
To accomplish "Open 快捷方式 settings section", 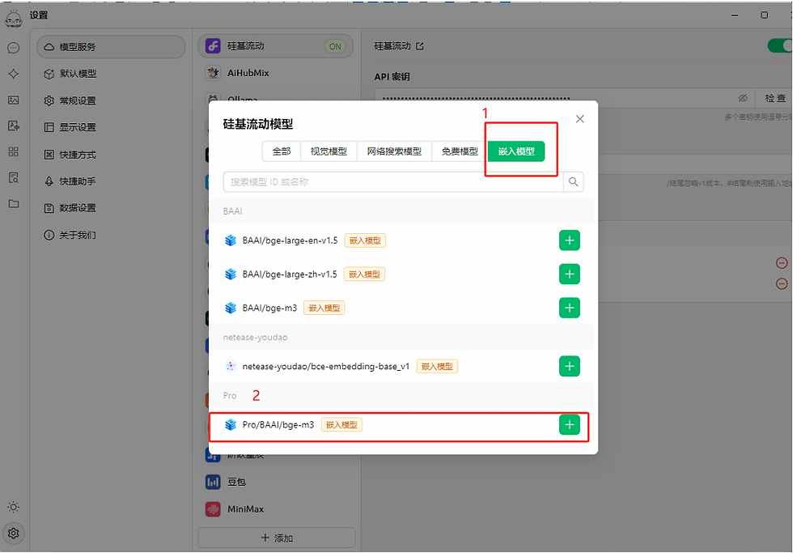I will coord(111,155).
